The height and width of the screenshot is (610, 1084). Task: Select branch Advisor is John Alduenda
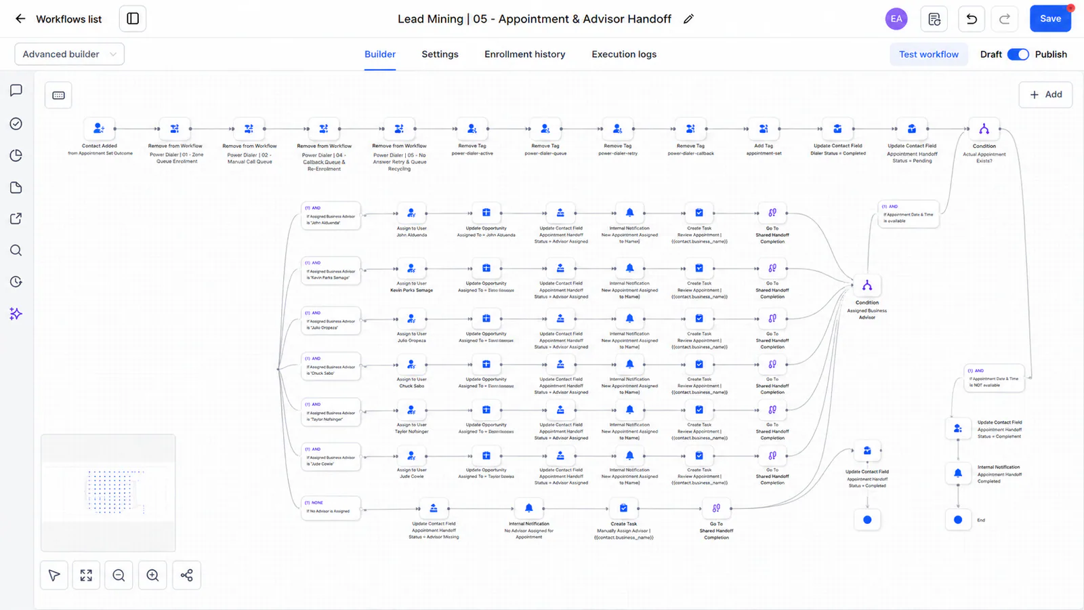click(x=331, y=216)
